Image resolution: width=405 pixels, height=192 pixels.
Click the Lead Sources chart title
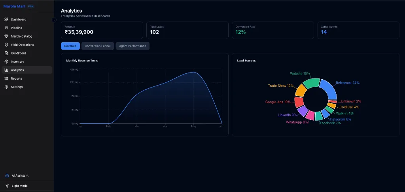(246, 61)
